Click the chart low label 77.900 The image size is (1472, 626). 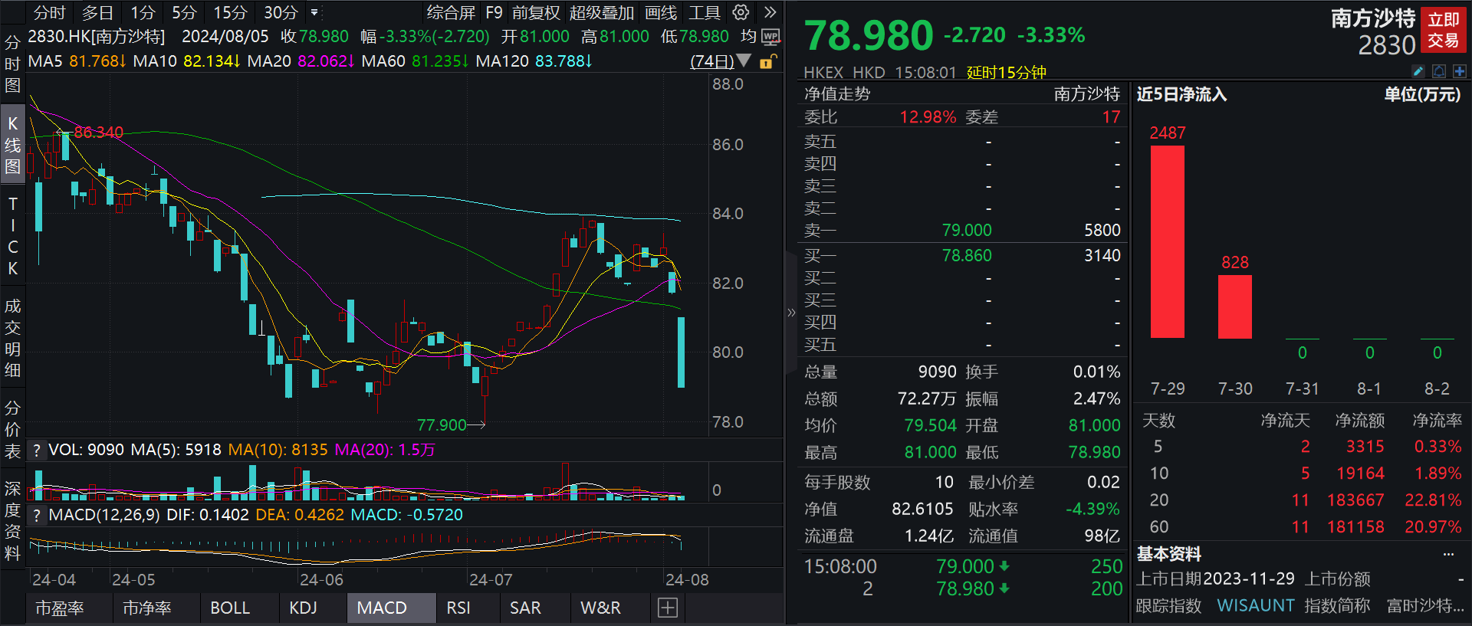[x=442, y=424]
